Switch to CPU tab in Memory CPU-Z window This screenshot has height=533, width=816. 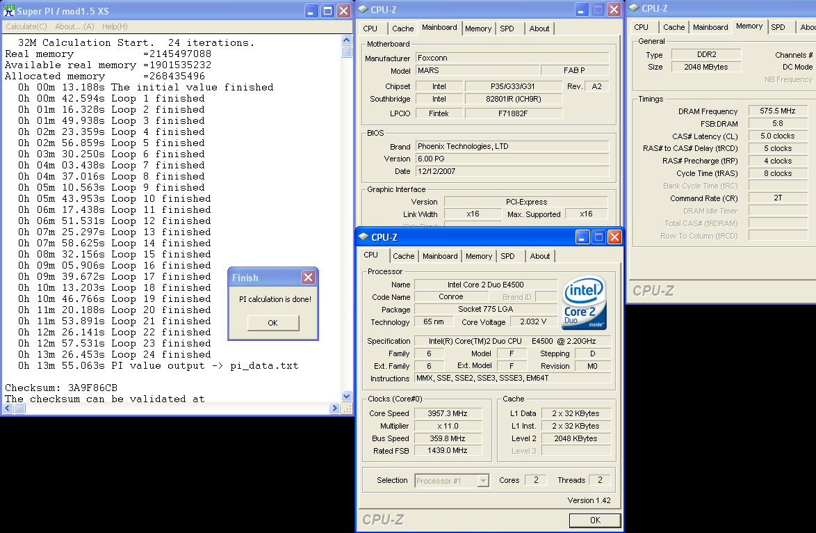tap(641, 27)
